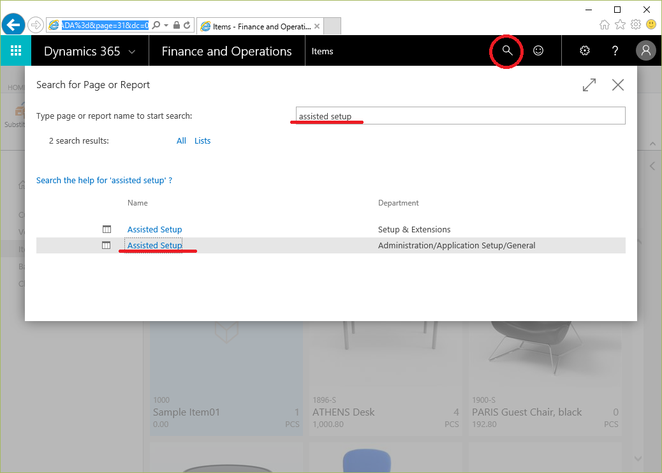Screen dimensions: 662x473
Task: Select ATHENS Desk item tile
Action: pos(385,379)
